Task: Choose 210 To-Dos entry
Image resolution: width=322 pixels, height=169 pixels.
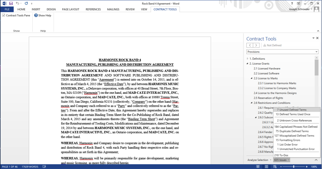Action: [297, 155]
